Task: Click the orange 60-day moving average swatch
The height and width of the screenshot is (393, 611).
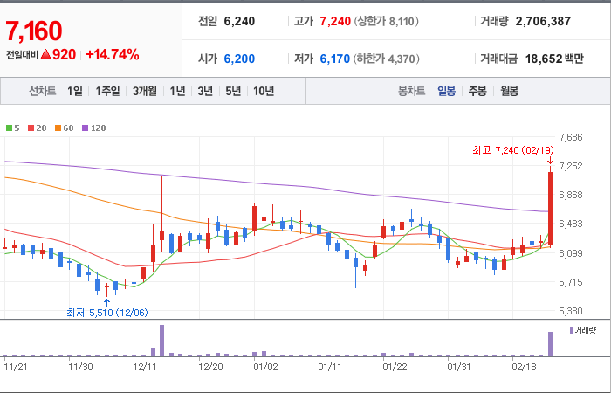Action: (58, 128)
